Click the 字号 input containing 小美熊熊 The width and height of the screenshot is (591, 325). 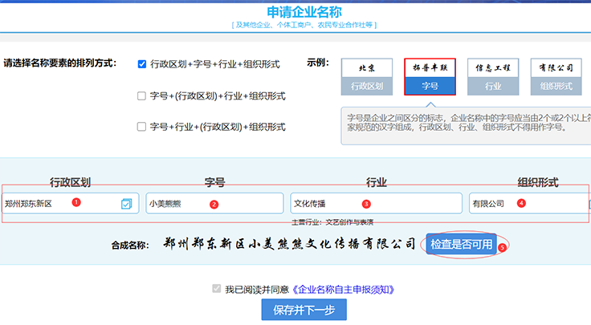177,204
